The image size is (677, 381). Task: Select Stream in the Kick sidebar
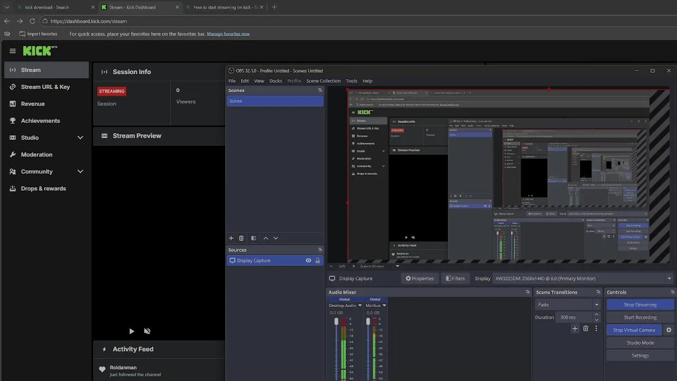(x=47, y=70)
